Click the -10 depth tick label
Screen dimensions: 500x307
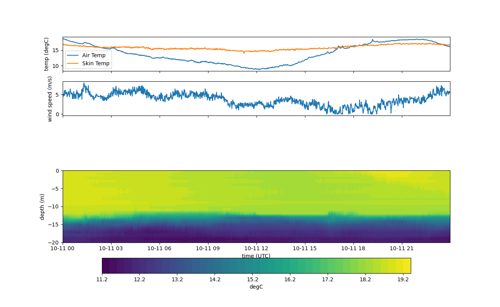coord(55,207)
